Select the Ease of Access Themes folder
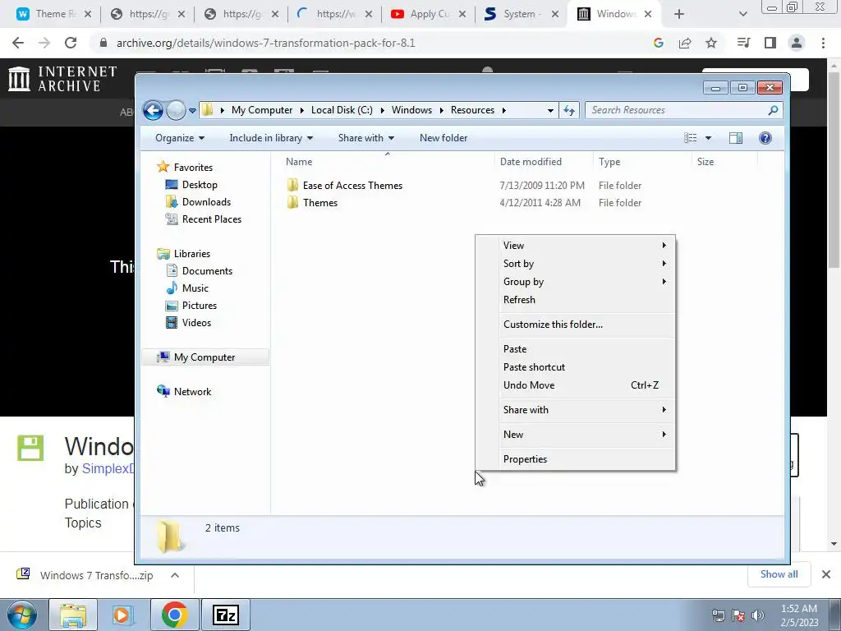841x631 pixels. (352, 186)
